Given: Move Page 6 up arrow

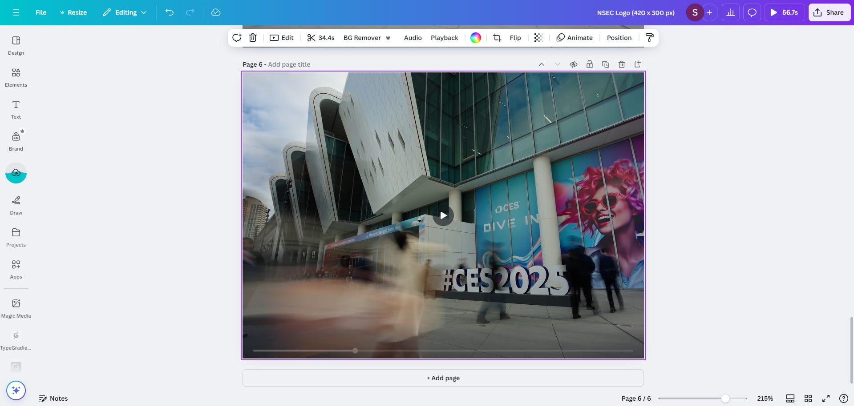Looking at the screenshot, I should [542, 64].
